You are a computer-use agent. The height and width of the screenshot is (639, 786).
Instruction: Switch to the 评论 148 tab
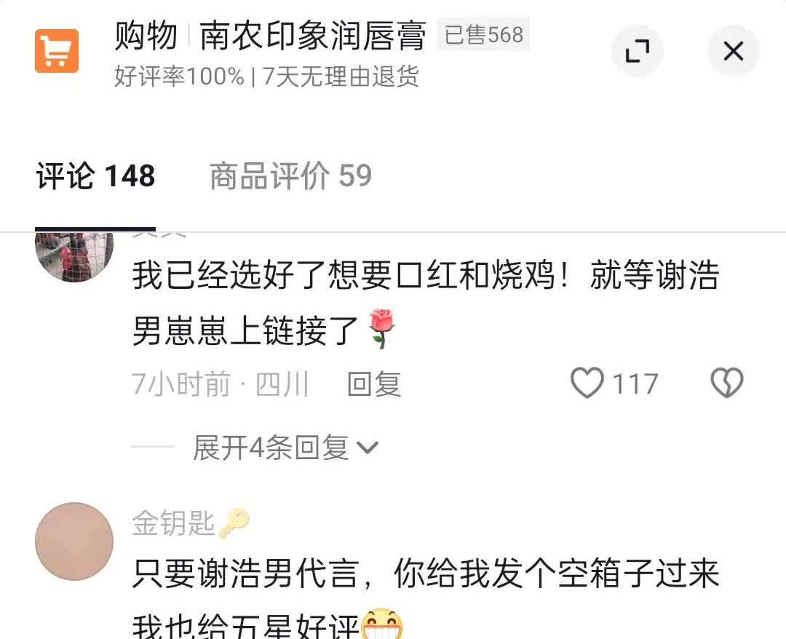coord(95,176)
